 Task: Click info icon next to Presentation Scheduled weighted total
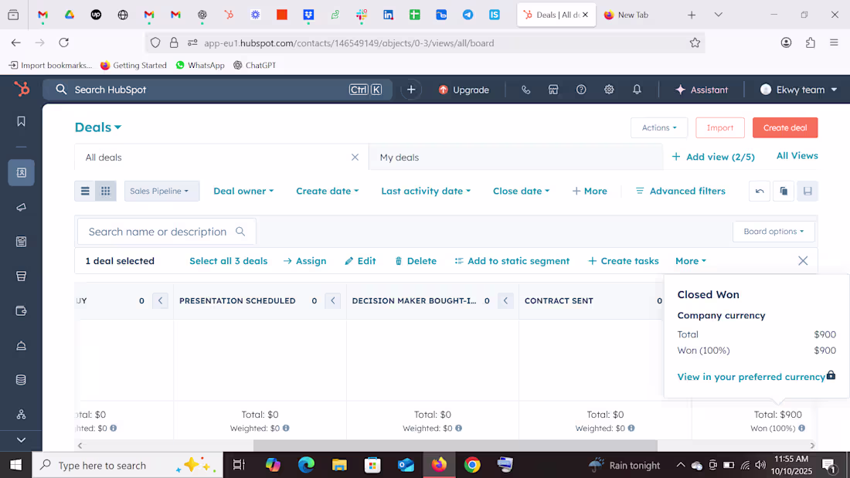point(286,428)
